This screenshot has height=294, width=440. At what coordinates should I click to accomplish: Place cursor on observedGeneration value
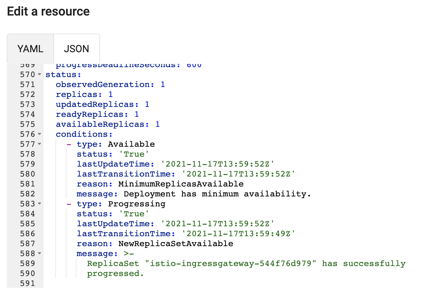(x=163, y=85)
